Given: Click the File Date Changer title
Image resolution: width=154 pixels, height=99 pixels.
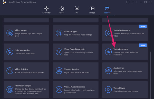Looking at the screenshot, I should coord(23,86).
